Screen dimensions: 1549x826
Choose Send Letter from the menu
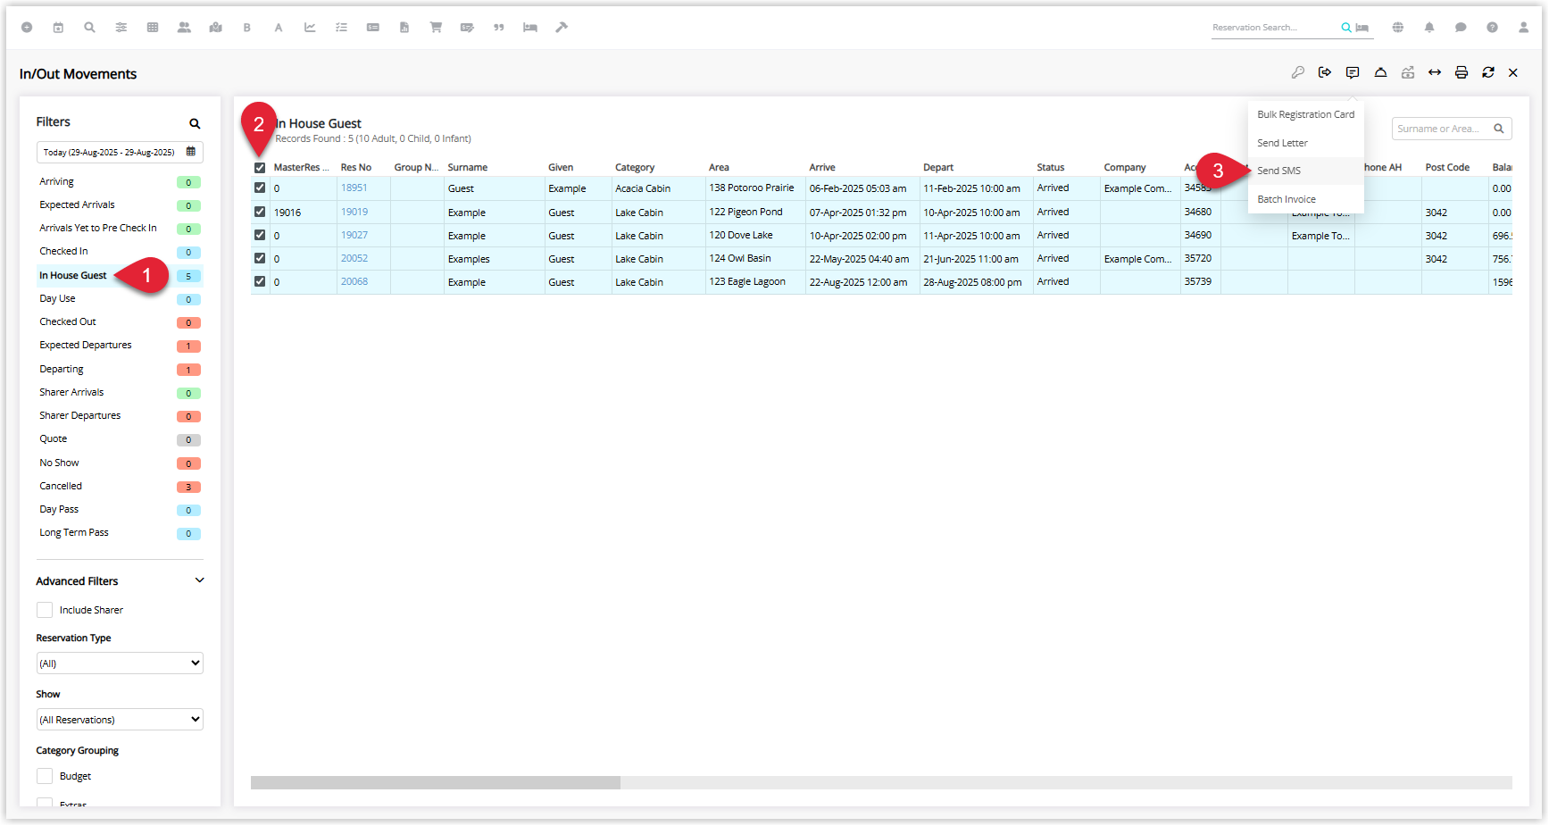tap(1305, 143)
